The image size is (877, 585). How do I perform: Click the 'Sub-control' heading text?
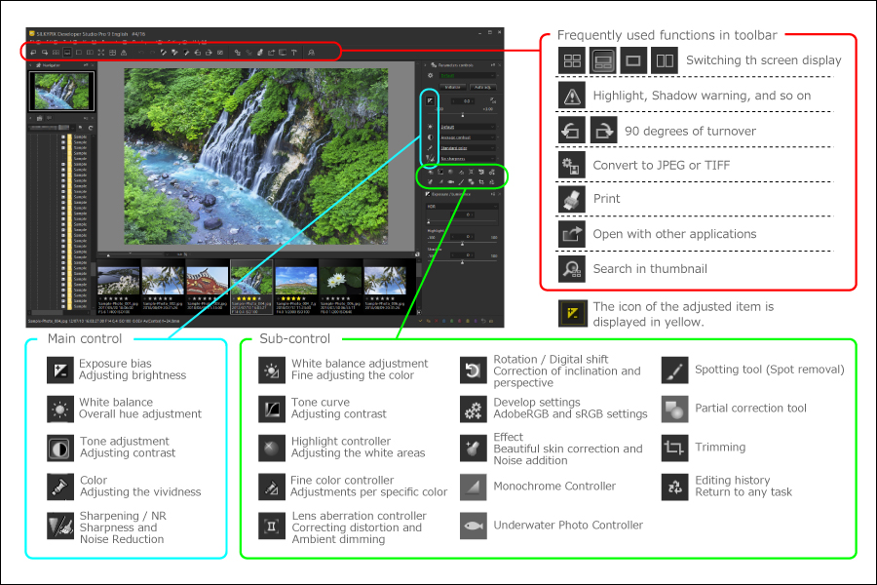tap(294, 338)
